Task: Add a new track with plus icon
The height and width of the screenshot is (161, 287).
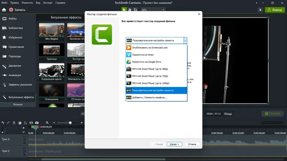Action: 23,128
